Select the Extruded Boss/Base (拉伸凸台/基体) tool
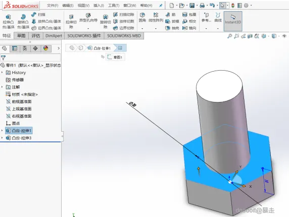289x217 pixels. point(8,21)
